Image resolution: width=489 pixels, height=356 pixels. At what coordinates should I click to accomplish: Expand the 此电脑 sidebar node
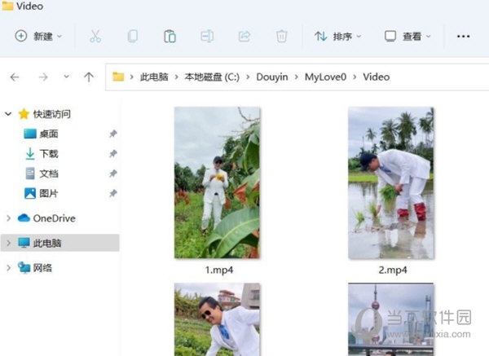(8, 243)
